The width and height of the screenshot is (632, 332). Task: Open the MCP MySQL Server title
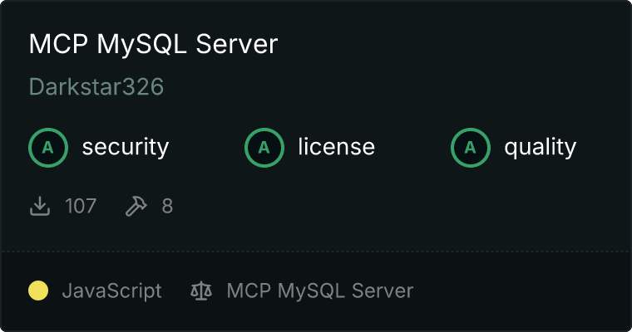[x=153, y=45]
